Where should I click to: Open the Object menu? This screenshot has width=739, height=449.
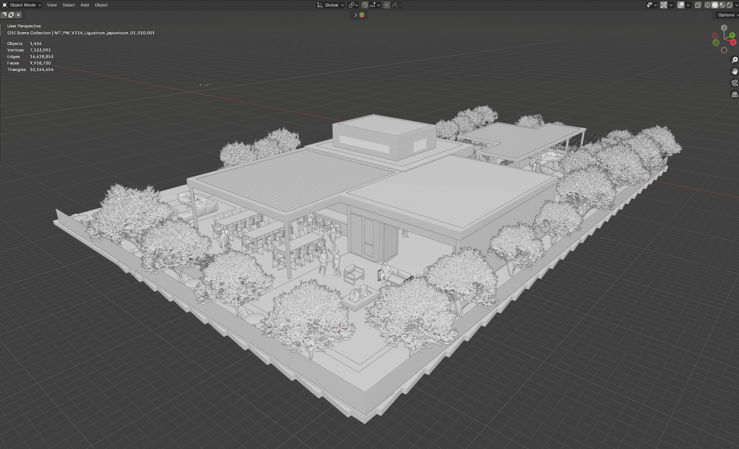click(x=101, y=5)
